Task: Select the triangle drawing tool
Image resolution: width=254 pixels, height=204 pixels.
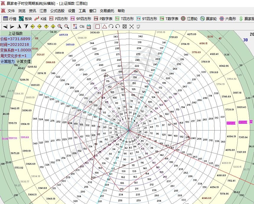Action: [x=104, y=26]
